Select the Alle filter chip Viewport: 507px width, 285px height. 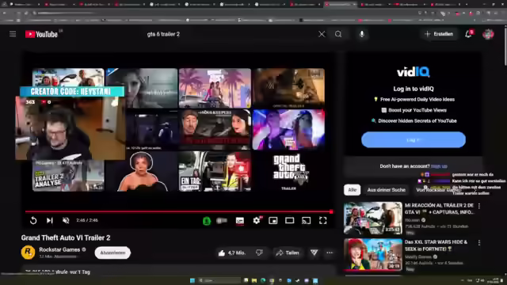(352, 190)
